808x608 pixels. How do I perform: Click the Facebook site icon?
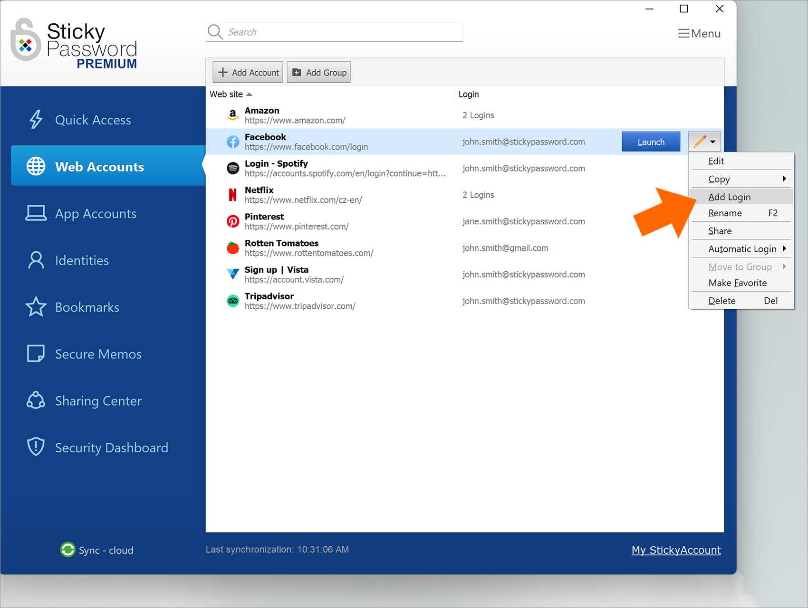pyautogui.click(x=233, y=142)
